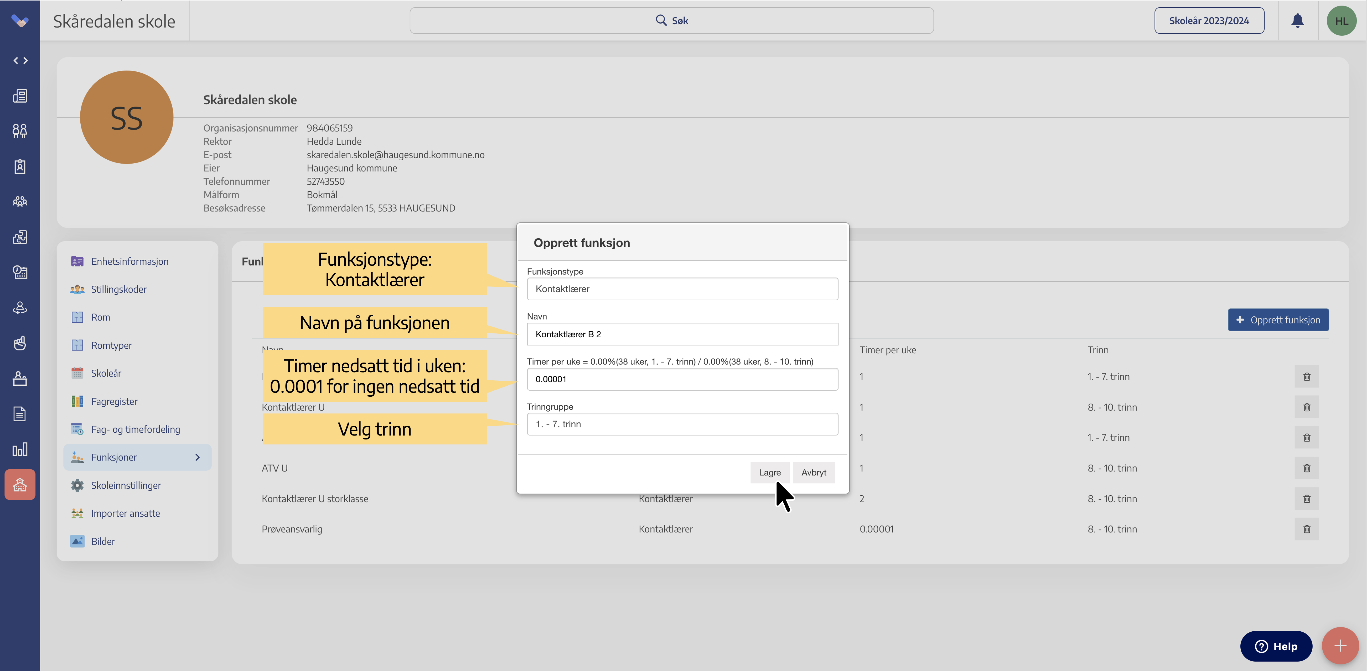Open the clock-and-calendar icon in the sidebar
The height and width of the screenshot is (671, 1367).
click(20, 273)
